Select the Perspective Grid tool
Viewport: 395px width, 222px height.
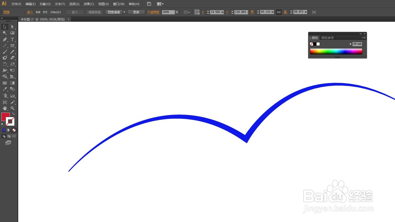12,76
